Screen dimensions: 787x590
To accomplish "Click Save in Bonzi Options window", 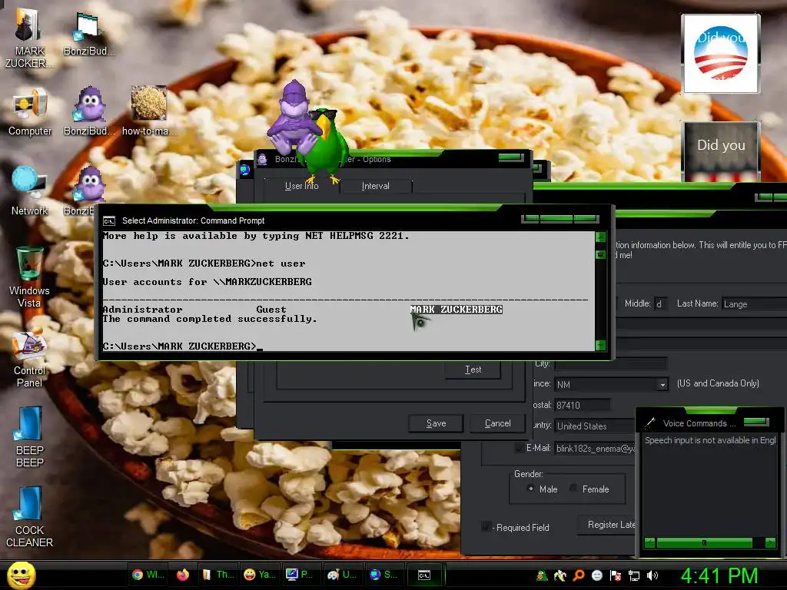I will click(x=436, y=423).
